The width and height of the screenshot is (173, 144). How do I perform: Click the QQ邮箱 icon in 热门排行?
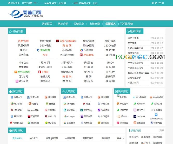12,104
